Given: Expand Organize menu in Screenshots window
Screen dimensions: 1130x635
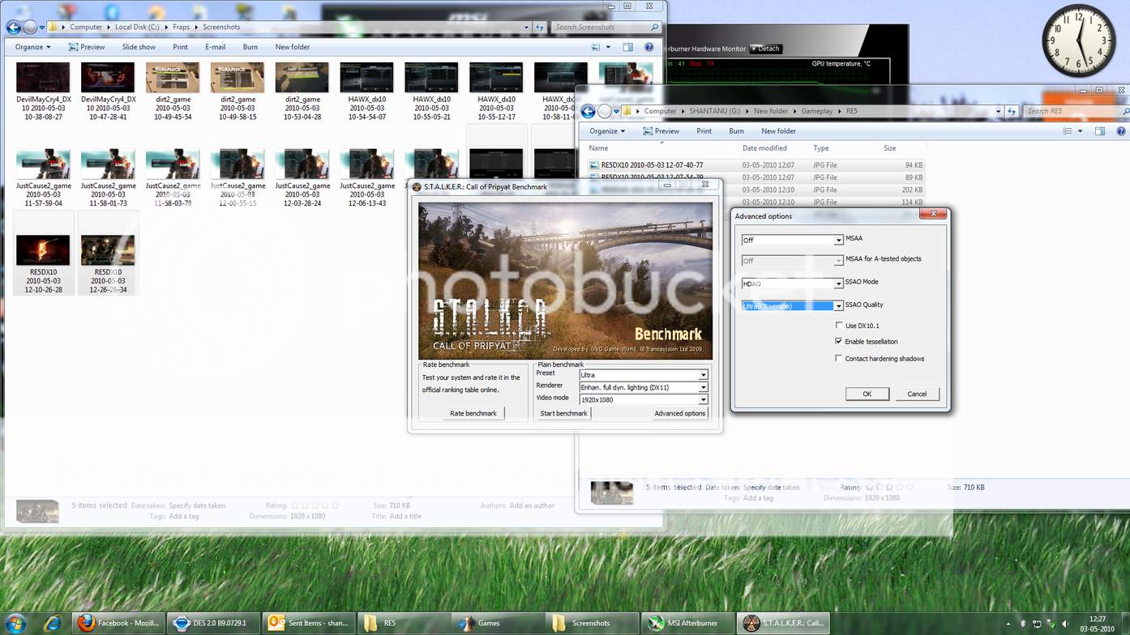Looking at the screenshot, I should (x=32, y=47).
